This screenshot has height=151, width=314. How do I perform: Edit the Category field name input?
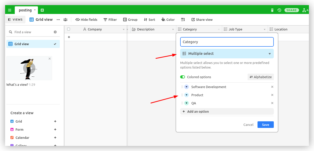pyautogui.click(x=227, y=42)
